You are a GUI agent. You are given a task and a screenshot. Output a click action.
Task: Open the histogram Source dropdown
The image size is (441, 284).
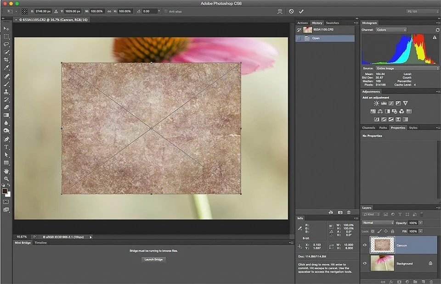[x=407, y=68]
